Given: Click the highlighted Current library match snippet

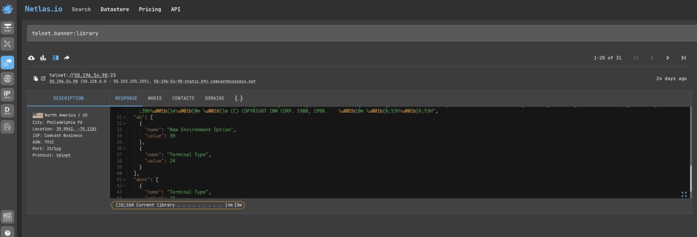Looking at the screenshot, I should pyautogui.click(x=178, y=205).
